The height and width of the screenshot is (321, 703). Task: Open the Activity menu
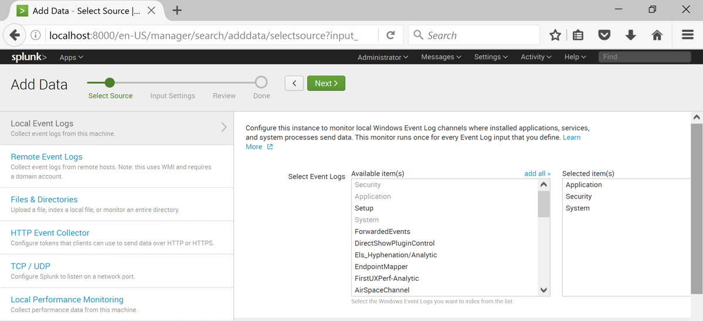(x=536, y=57)
